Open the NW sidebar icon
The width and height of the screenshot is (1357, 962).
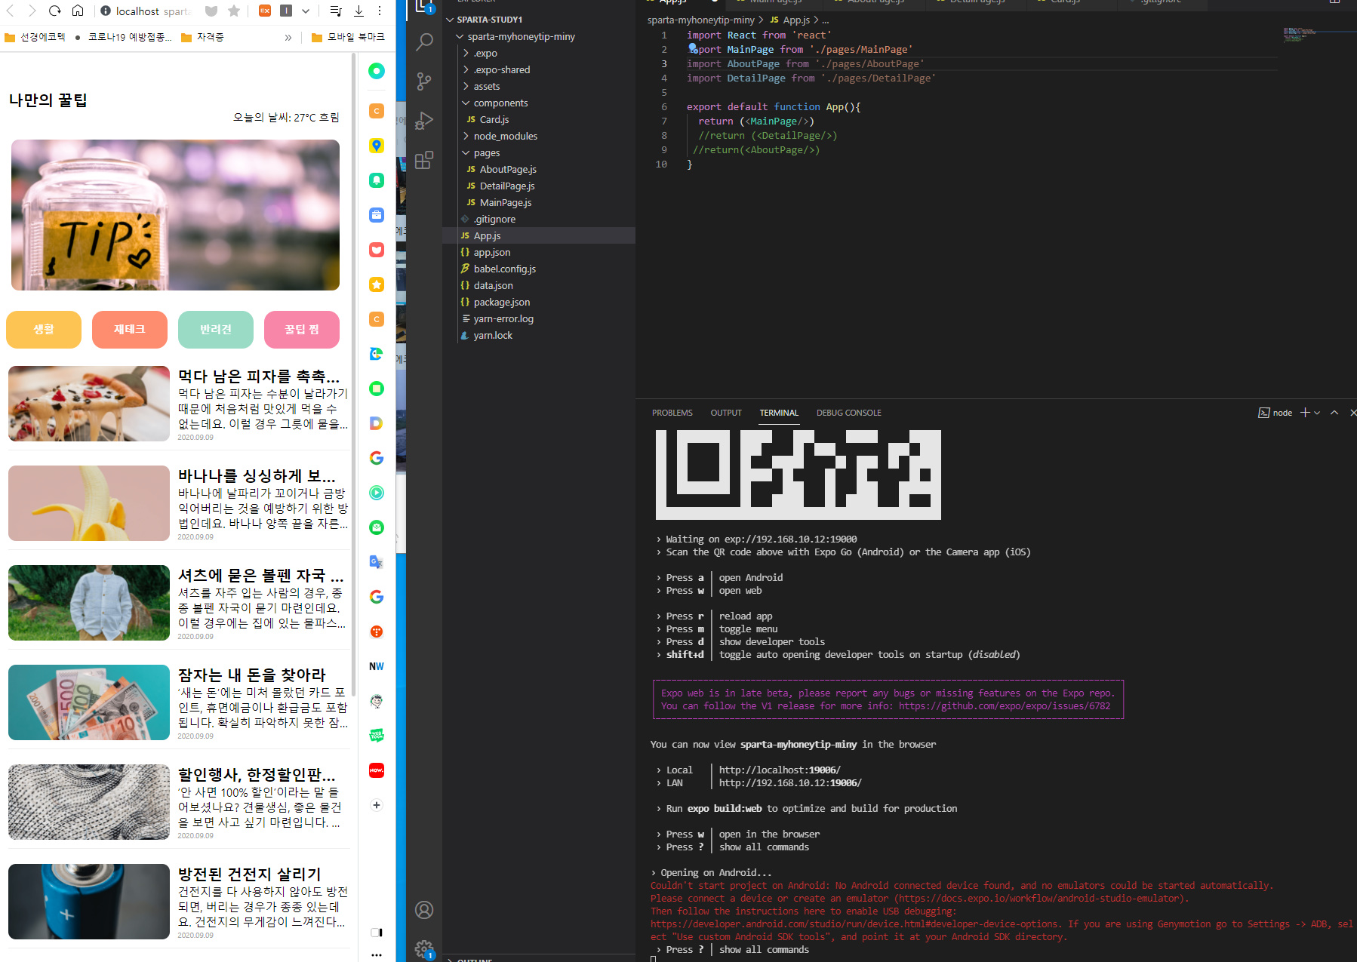pos(377,666)
